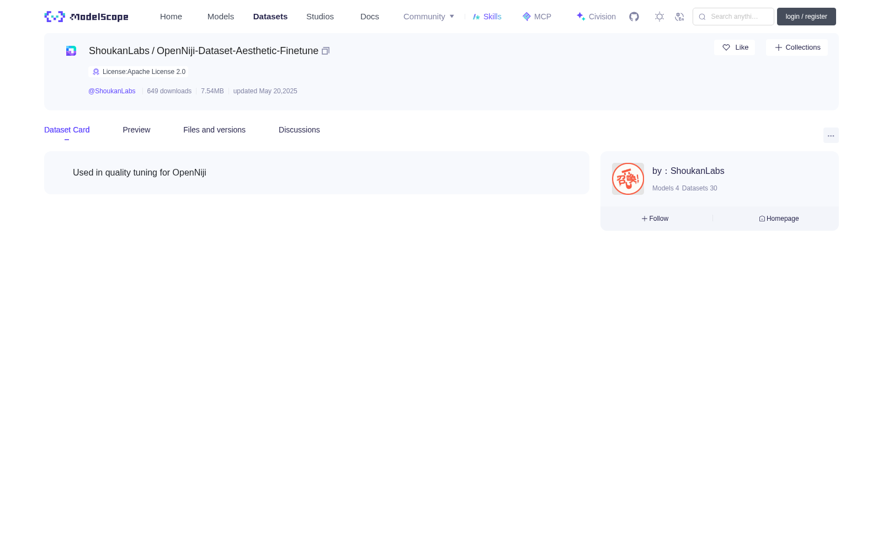Screen dimensions: 883x552
Task: Focus the Search anything input field
Action: click(733, 17)
